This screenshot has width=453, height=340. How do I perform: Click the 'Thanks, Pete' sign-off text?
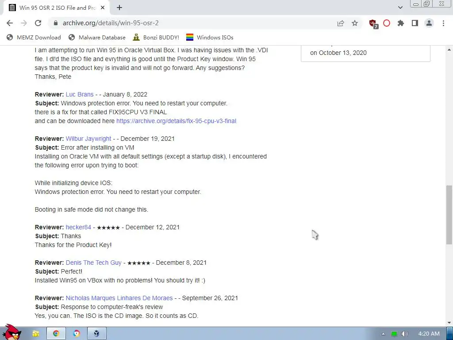tap(53, 77)
